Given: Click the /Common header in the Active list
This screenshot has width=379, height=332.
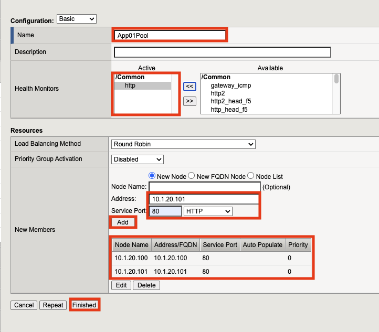Looking at the screenshot, I should click(x=130, y=77).
